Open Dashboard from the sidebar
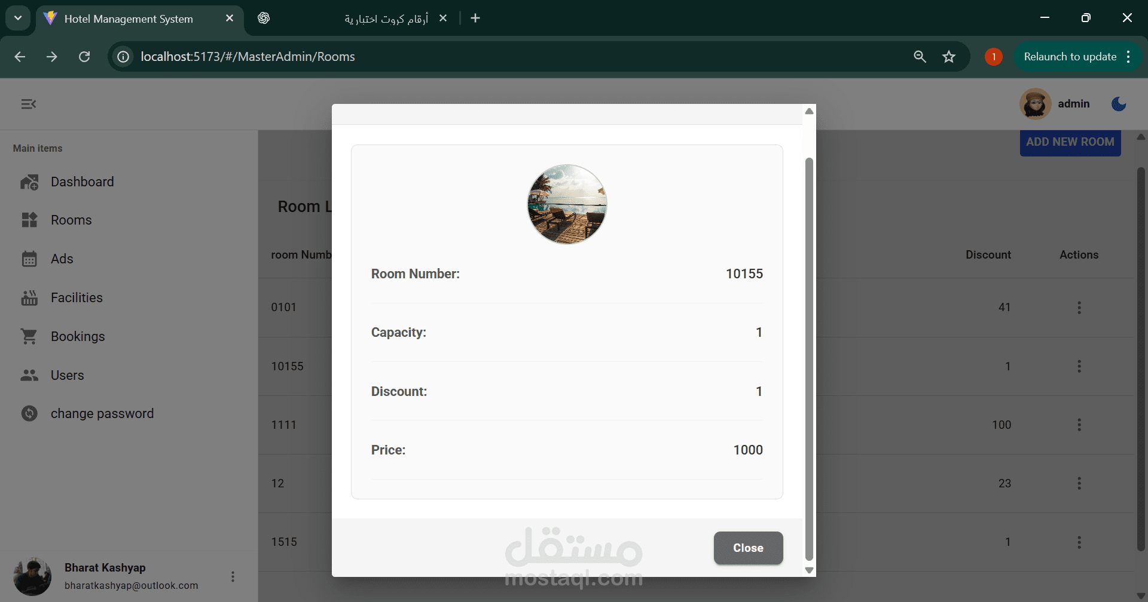The height and width of the screenshot is (602, 1148). (x=82, y=182)
